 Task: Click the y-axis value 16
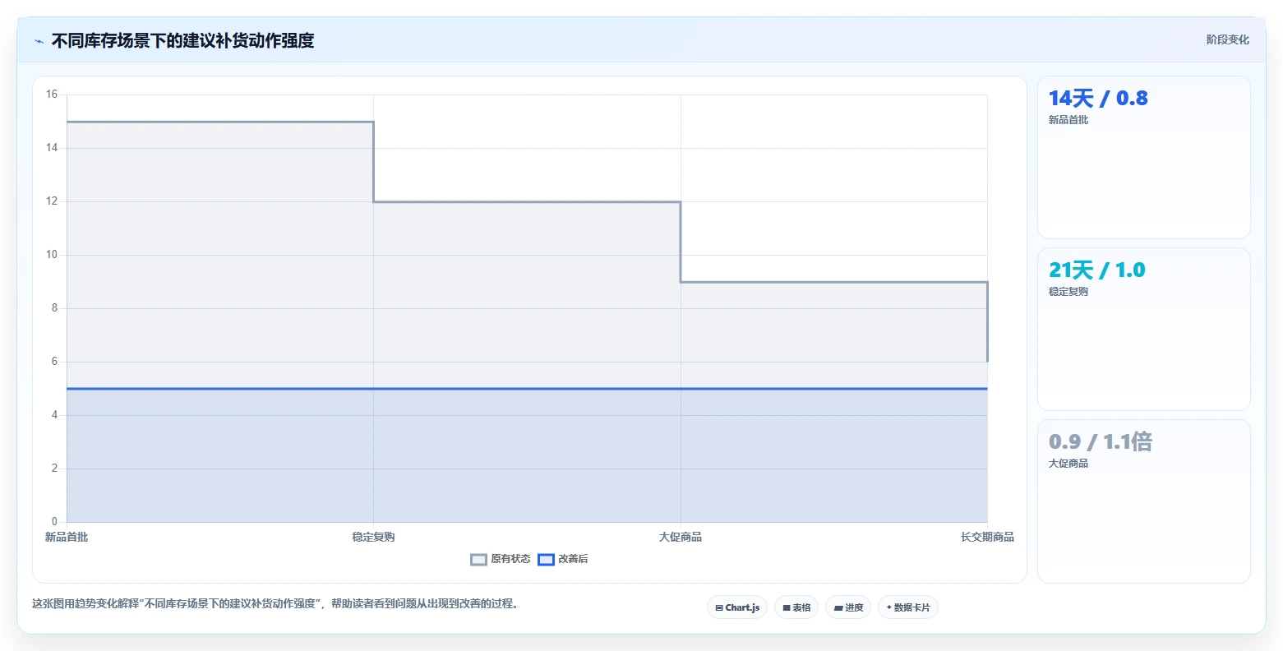[x=52, y=95]
